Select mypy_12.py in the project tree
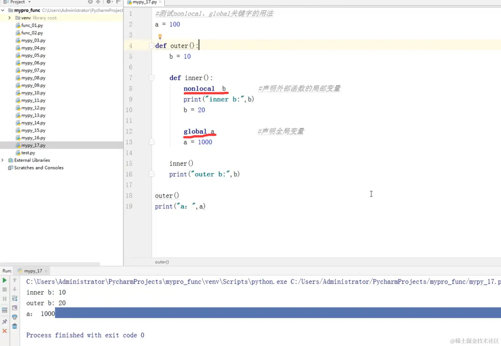The height and width of the screenshot is (346, 501). tap(33, 108)
